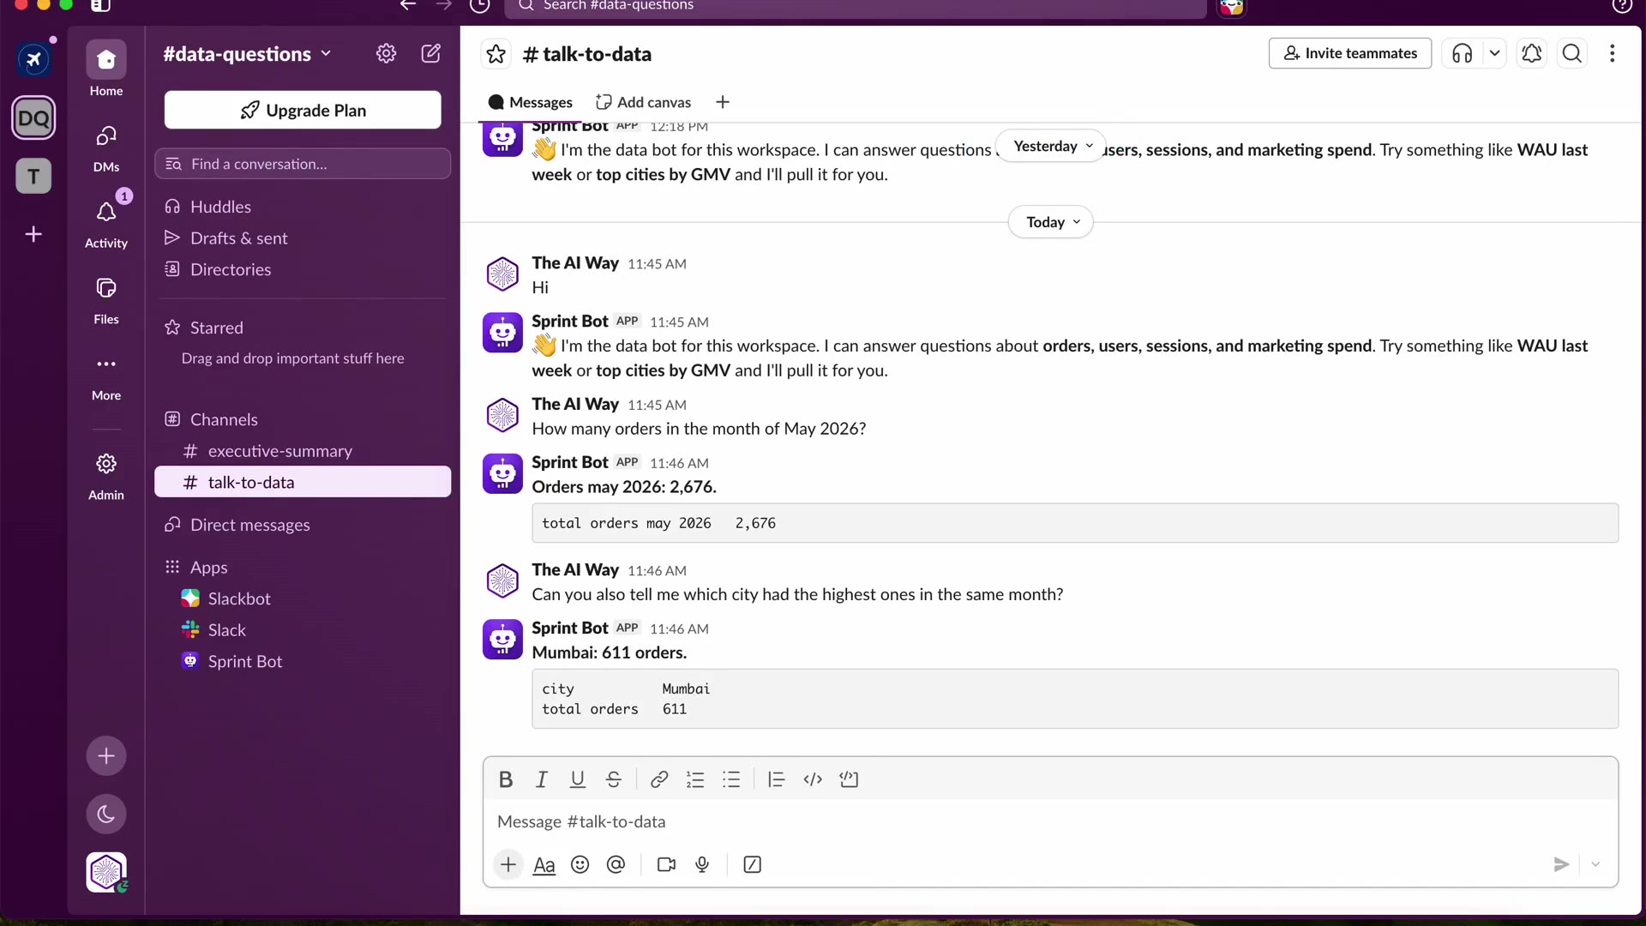Toggle inline code formatting
The width and height of the screenshot is (1646, 926).
pos(813,779)
